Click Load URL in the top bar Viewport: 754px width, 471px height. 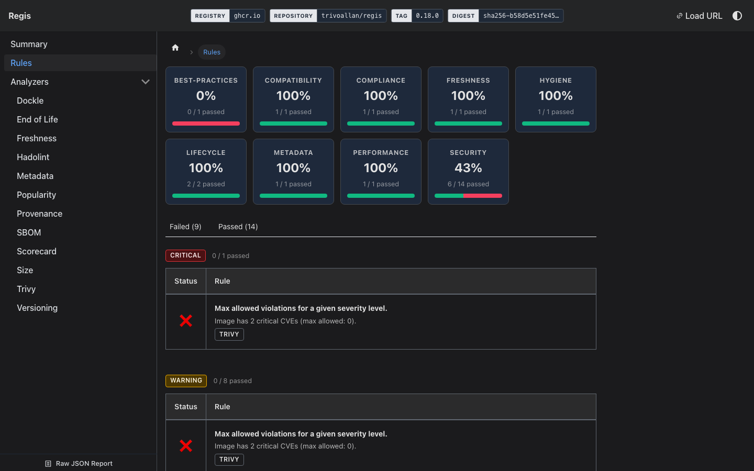704,15
